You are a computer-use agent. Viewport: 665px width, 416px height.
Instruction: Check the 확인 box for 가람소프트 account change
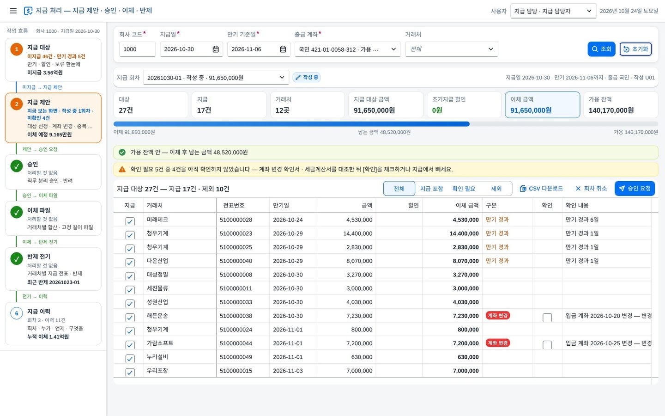547,345
